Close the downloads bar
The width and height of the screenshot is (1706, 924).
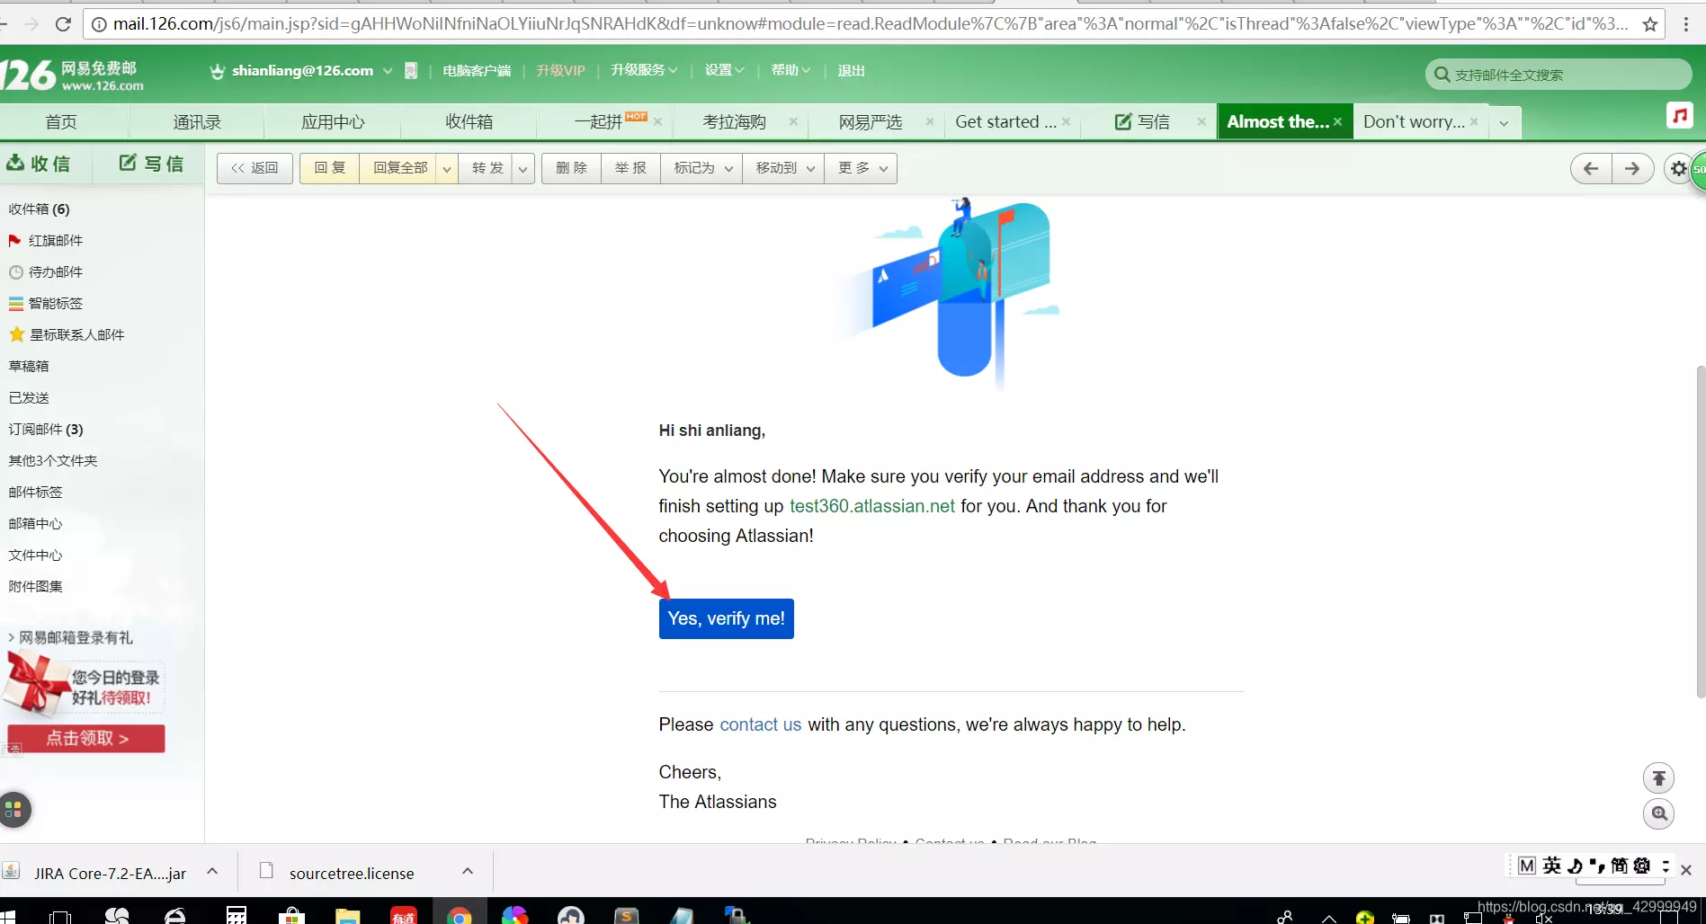tap(1686, 870)
